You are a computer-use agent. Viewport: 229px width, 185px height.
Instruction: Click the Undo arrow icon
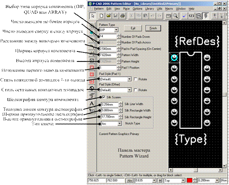(x=152, y=16)
